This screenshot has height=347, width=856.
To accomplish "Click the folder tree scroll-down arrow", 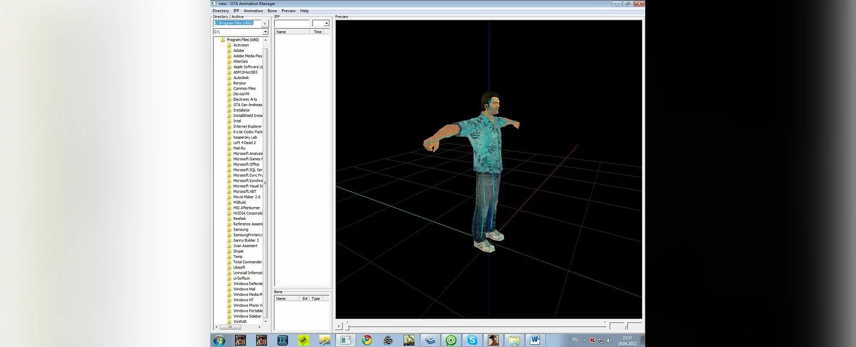I will 265,321.
